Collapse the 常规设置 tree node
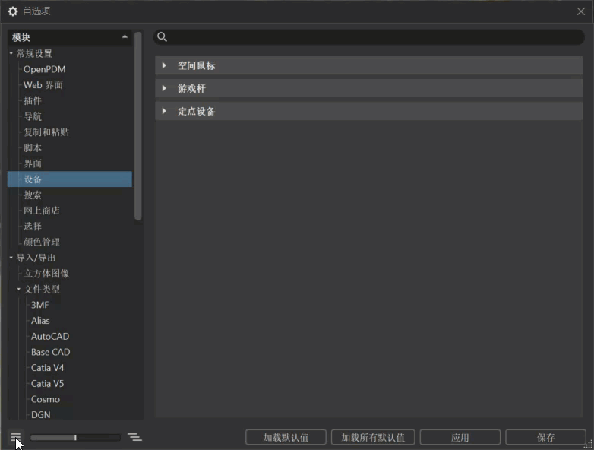The image size is (594, 450). tap(11, 53)
